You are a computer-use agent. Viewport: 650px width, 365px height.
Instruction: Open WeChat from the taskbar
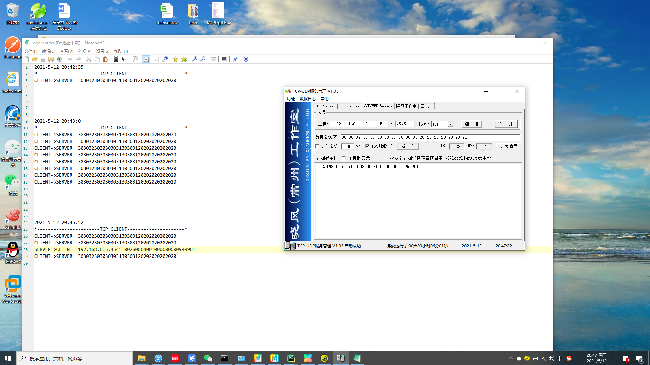coord(208,358)
